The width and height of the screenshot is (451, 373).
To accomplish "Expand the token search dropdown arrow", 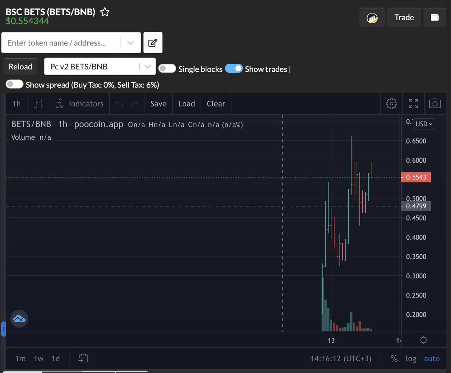I will (x=130, y=42).
